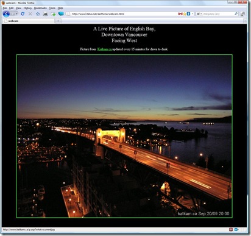
Task: Open the Wikipedia search engine selector
Action: point(199,14)
